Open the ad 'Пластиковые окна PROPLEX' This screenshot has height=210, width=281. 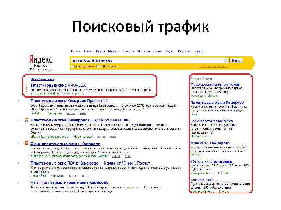58,85
